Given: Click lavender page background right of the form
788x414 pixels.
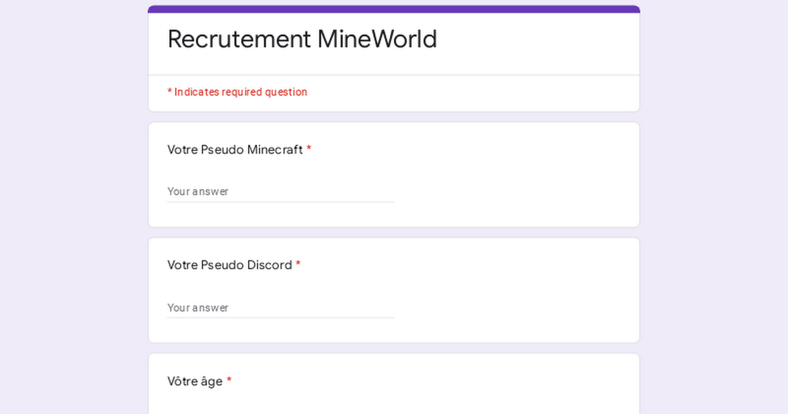Looking at the screenshot, I should pyautogui.click(x=714, y=207).
